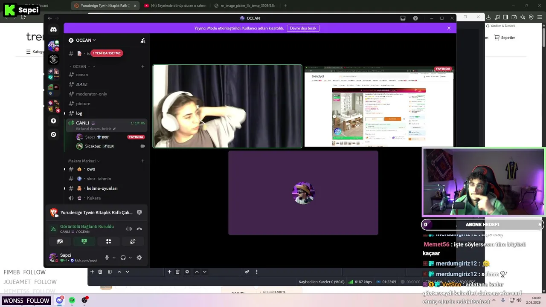This screenshot has width=546, height=307.
Task: Open Yardım & Destek link on Trendyol
Action: (x=500, y=26)
